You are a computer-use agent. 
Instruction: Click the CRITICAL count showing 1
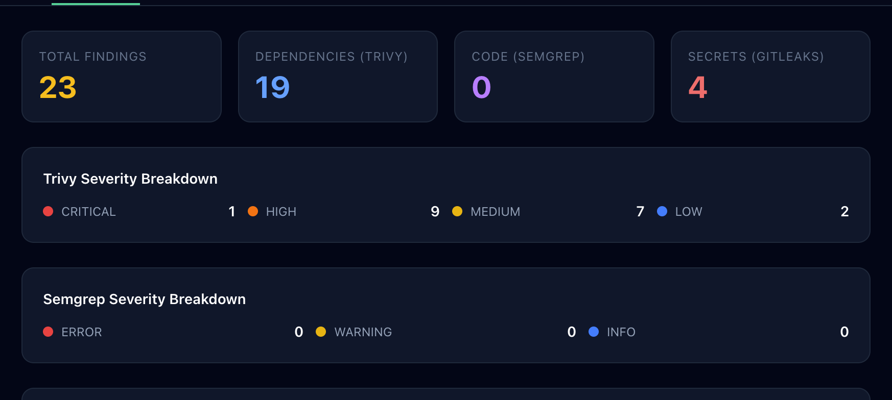(231, 211)
